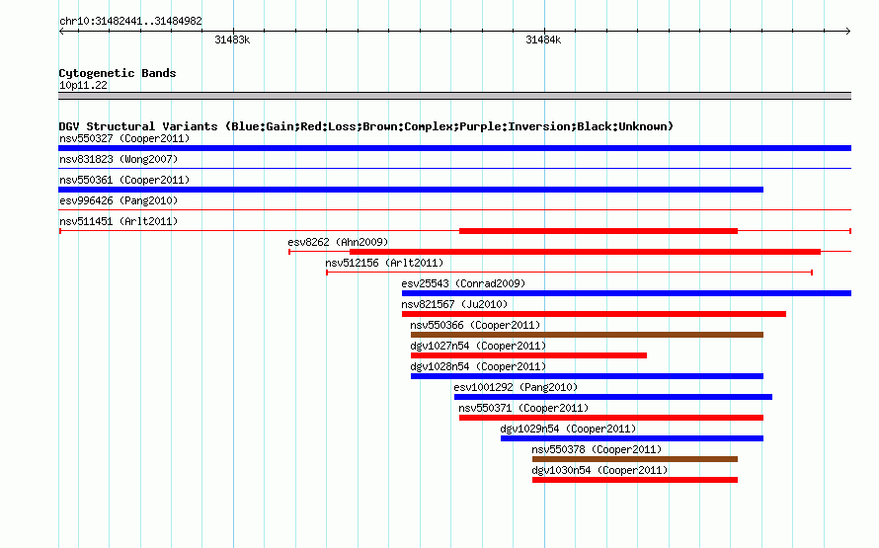The width and height of the screenshot is (879, 548).
Task: Open the nsv550366 (Cooper2011) label
Action: click(x=475, y=325)
